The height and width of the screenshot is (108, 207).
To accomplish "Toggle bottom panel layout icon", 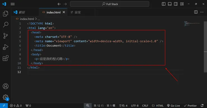I will coord(170,4).
